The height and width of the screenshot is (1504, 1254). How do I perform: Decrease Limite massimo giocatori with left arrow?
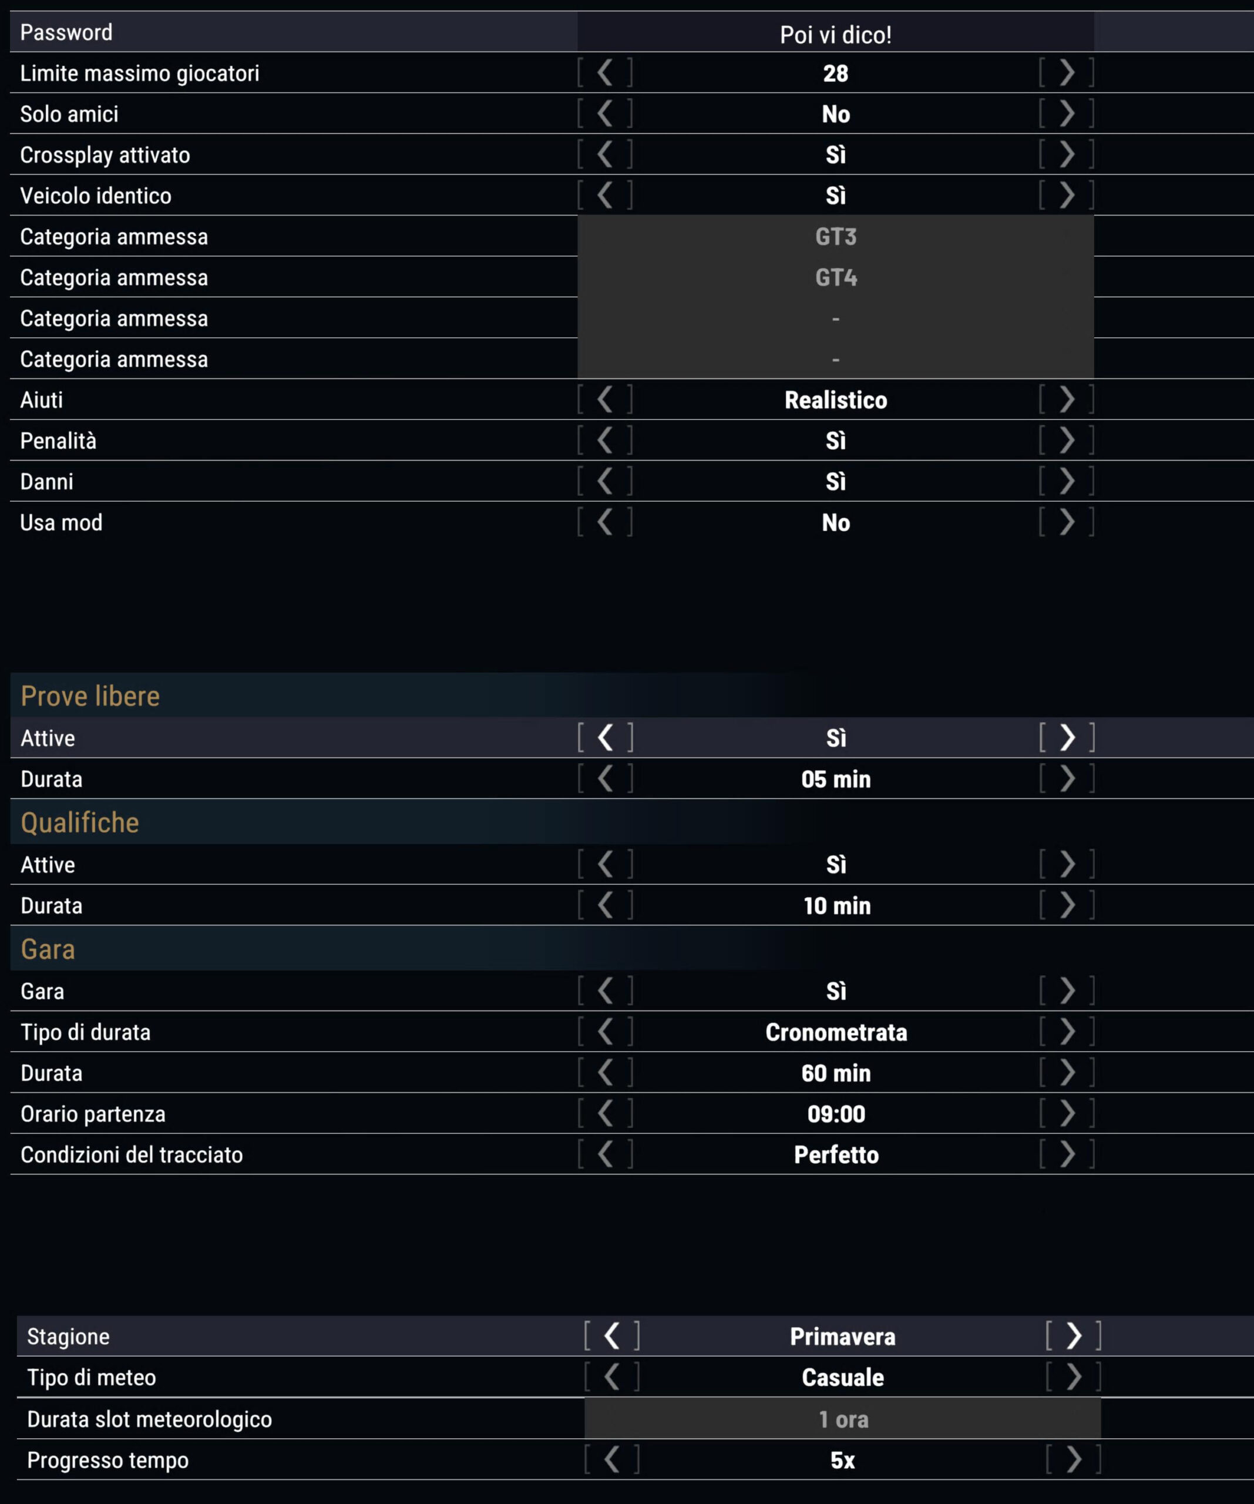(605, 72)
